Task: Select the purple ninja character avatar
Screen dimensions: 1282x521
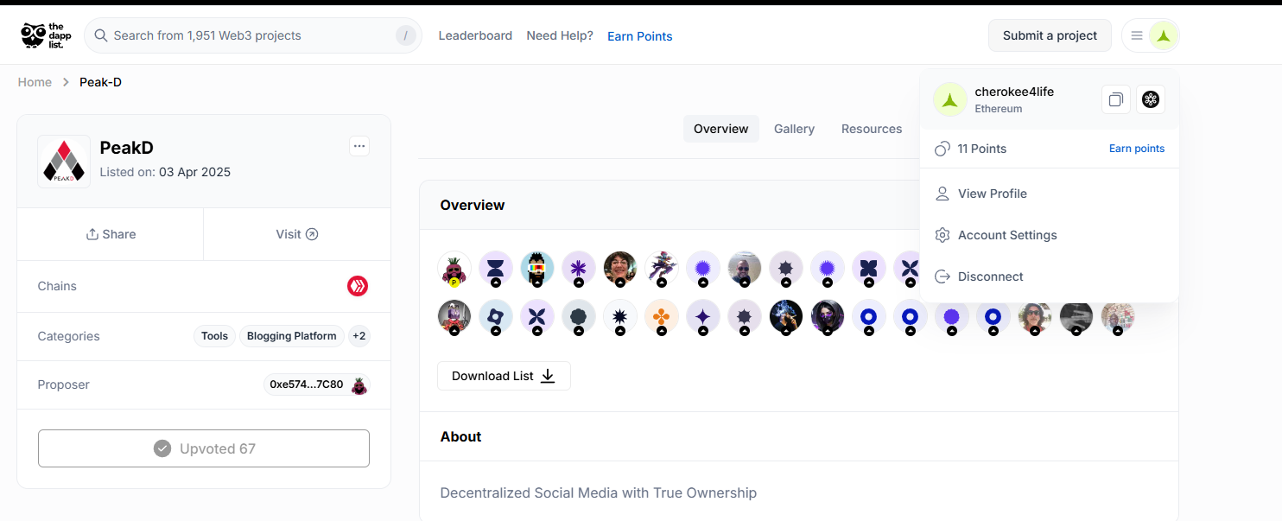Action: tap(662, 269)
